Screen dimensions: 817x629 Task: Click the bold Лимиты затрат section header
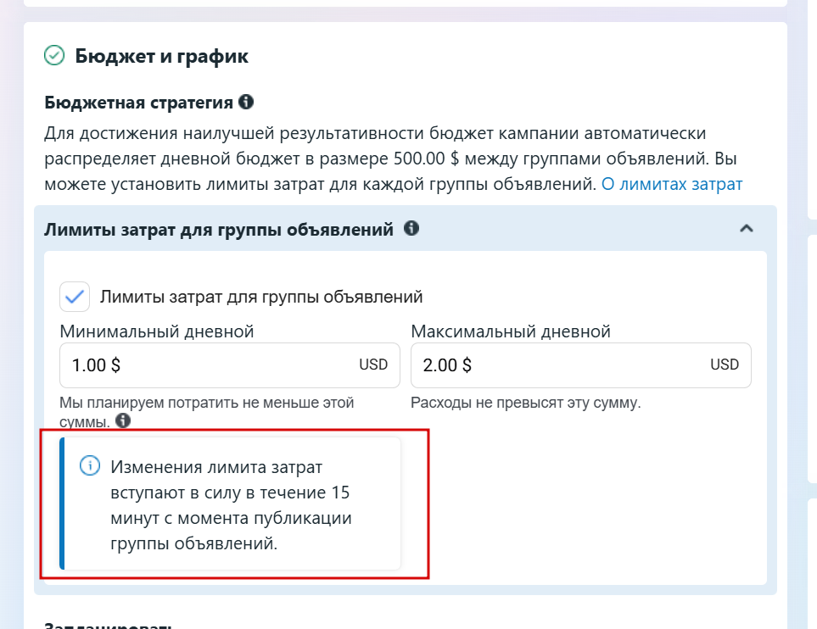tap(219, 229)
